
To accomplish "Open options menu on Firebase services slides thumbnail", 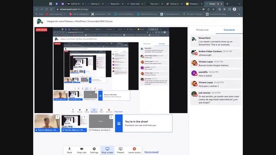I will coord(111,117).
